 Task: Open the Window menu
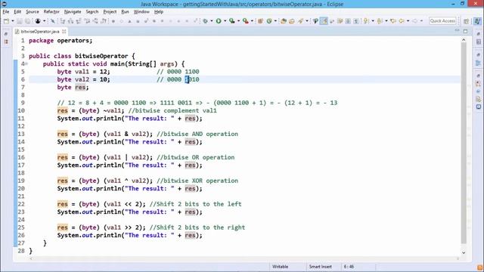[141, 12]
